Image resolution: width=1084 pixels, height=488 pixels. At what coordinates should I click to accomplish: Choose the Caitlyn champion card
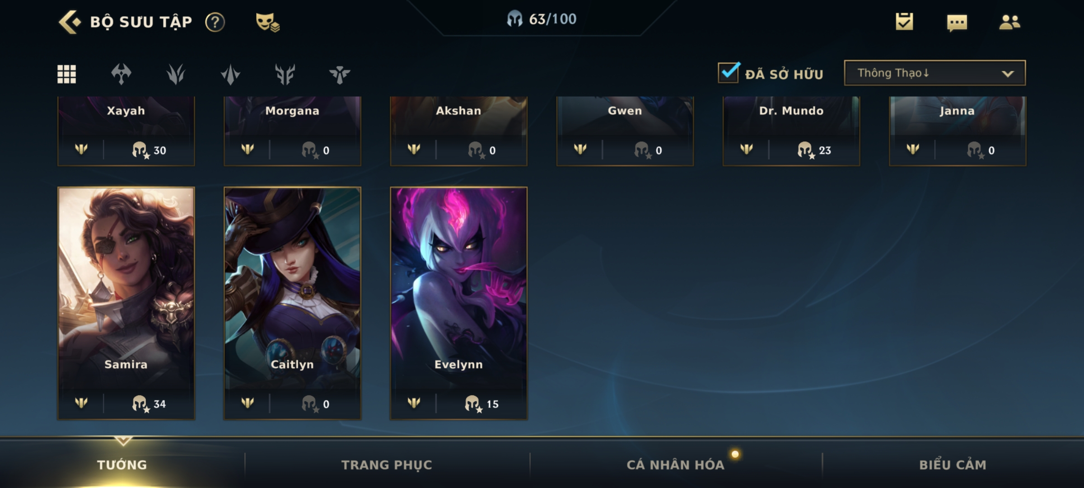click(292, 303)
